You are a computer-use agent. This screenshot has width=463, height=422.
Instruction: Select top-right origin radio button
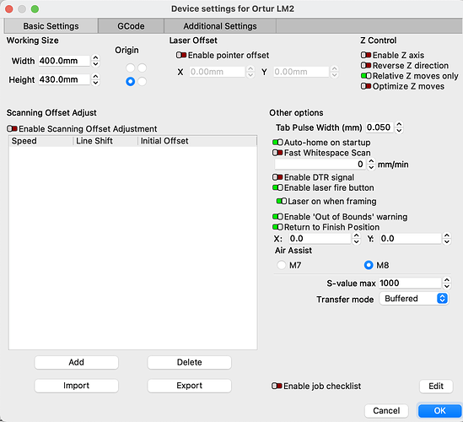[x=142, y=68]
